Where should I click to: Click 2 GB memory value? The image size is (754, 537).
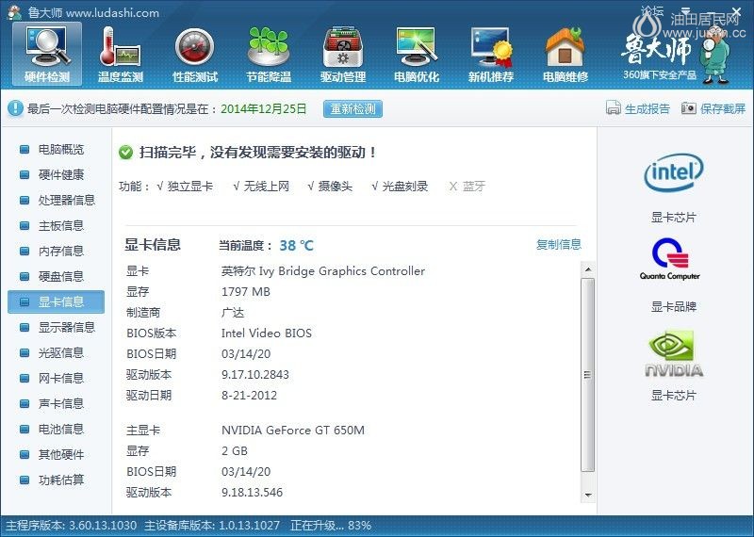235,451
